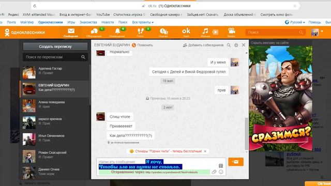Open Почта in top navigation
Image resolution: width=331 pixels, height=186 pixels.
pyautogui.click(x=11, y=22)
